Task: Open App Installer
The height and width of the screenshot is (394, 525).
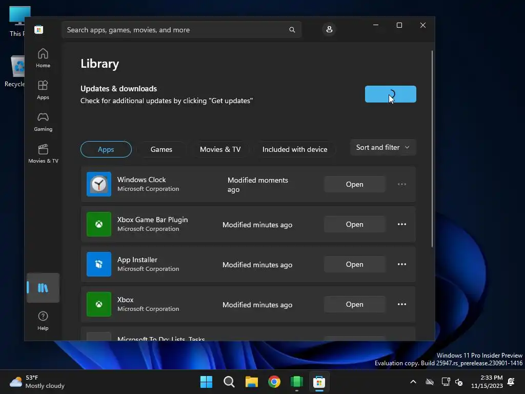Action: (x=355, y=264)
